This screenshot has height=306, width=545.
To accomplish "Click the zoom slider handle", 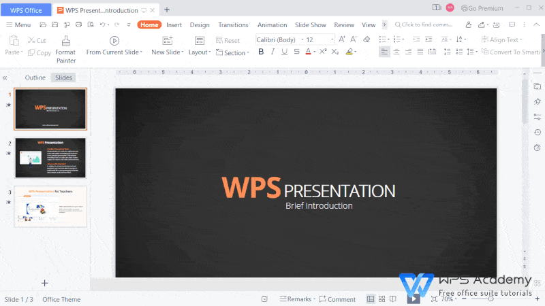I will (x=490, y=299).
